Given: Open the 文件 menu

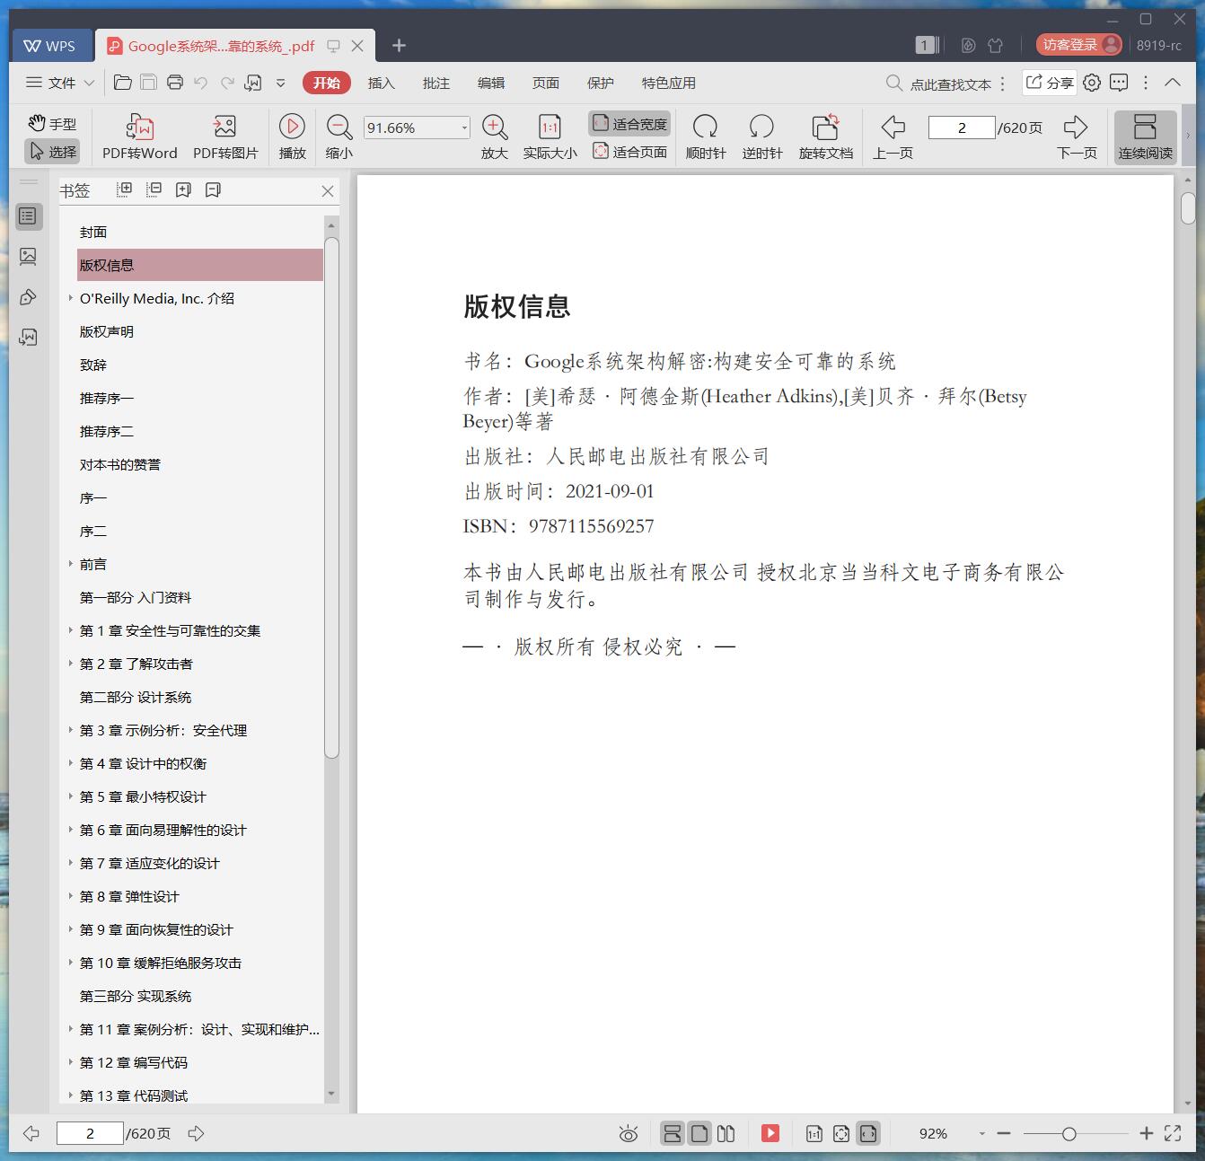Looking at the screenshot, I should (52, 83).
